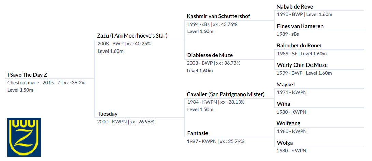Select sire Zazu (I Am Moerhoeve's Star)

(132, 36)
